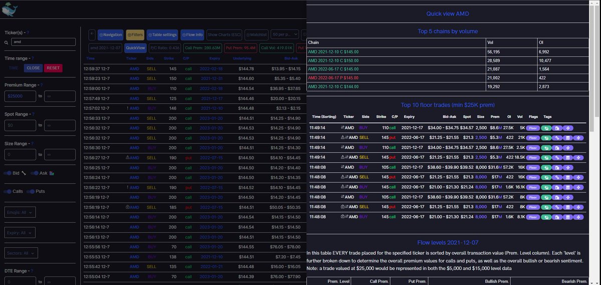Click the search magnifier icon beside ticker input
This screenshot has height=285, width=601.
[6, 43]
